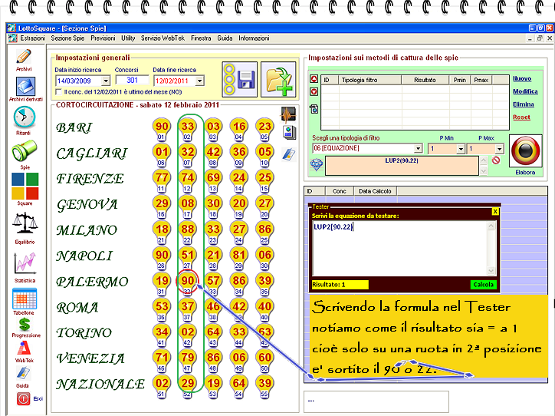
Task: Click the 'Risultato: 1' yellow result field
Action: 340,285
